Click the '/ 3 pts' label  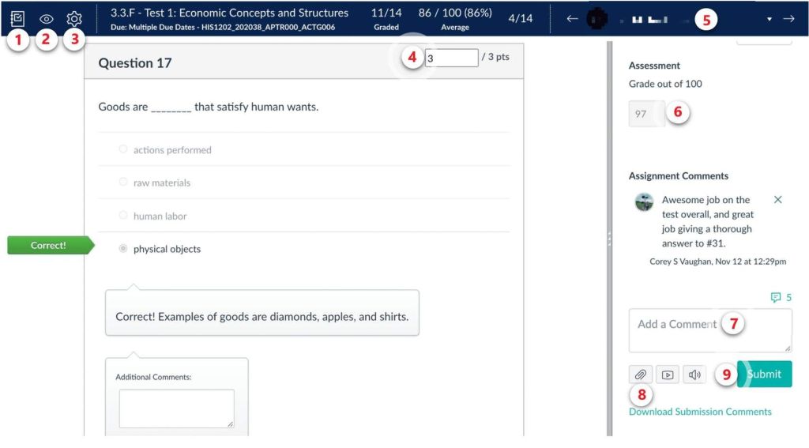tap(495, 57)
